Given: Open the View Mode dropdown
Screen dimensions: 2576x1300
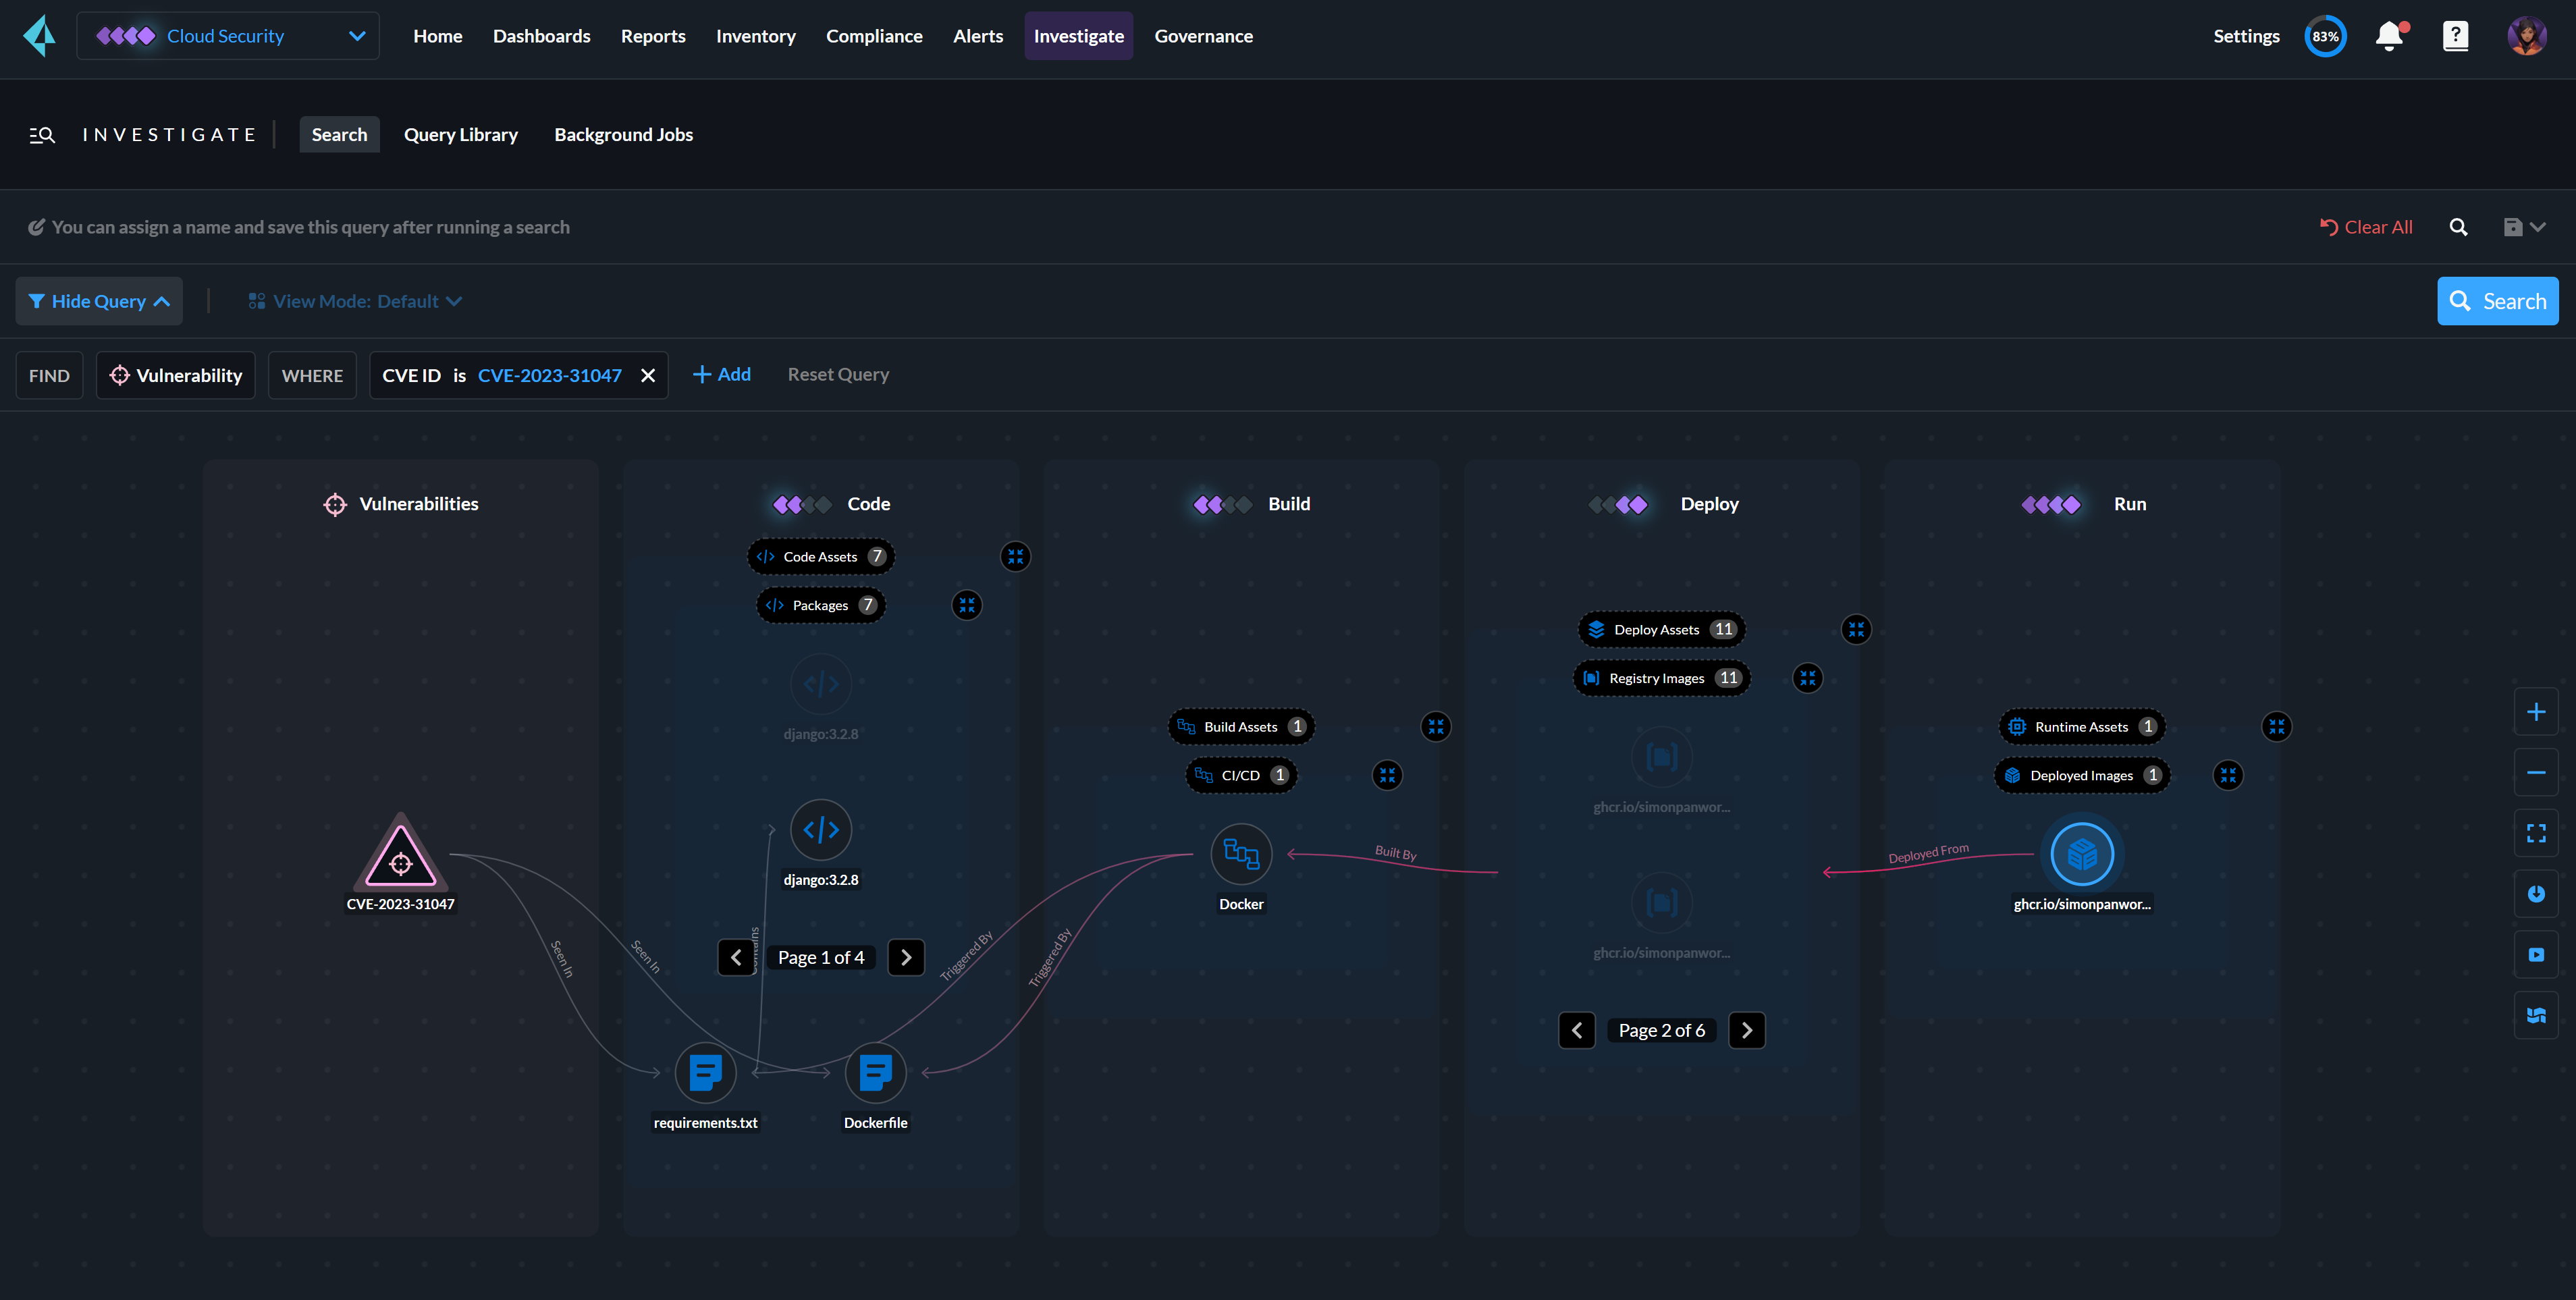Looking at the screenshot, I should [x=355, y=301].
